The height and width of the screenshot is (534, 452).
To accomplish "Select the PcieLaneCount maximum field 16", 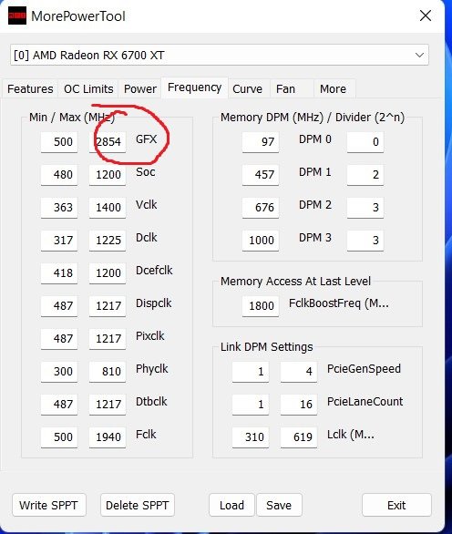I will (x=299, y=405).
